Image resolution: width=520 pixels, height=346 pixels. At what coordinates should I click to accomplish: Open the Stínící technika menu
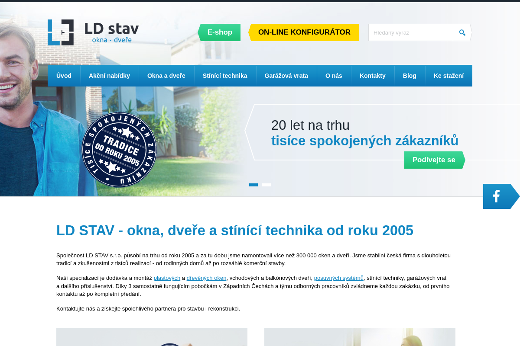point(225,75)
